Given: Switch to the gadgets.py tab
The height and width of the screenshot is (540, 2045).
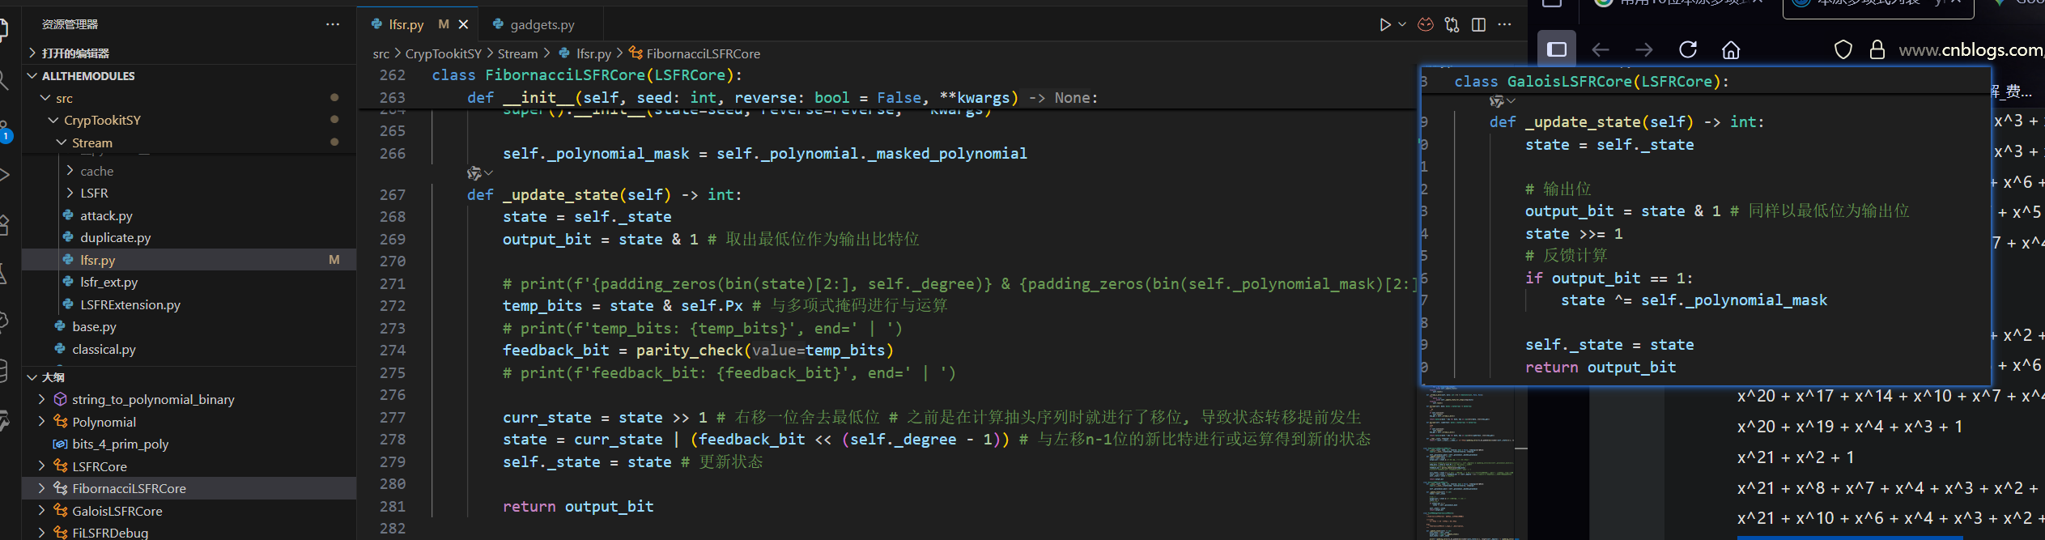Looking at the screenshot, I should click(542, 25).
